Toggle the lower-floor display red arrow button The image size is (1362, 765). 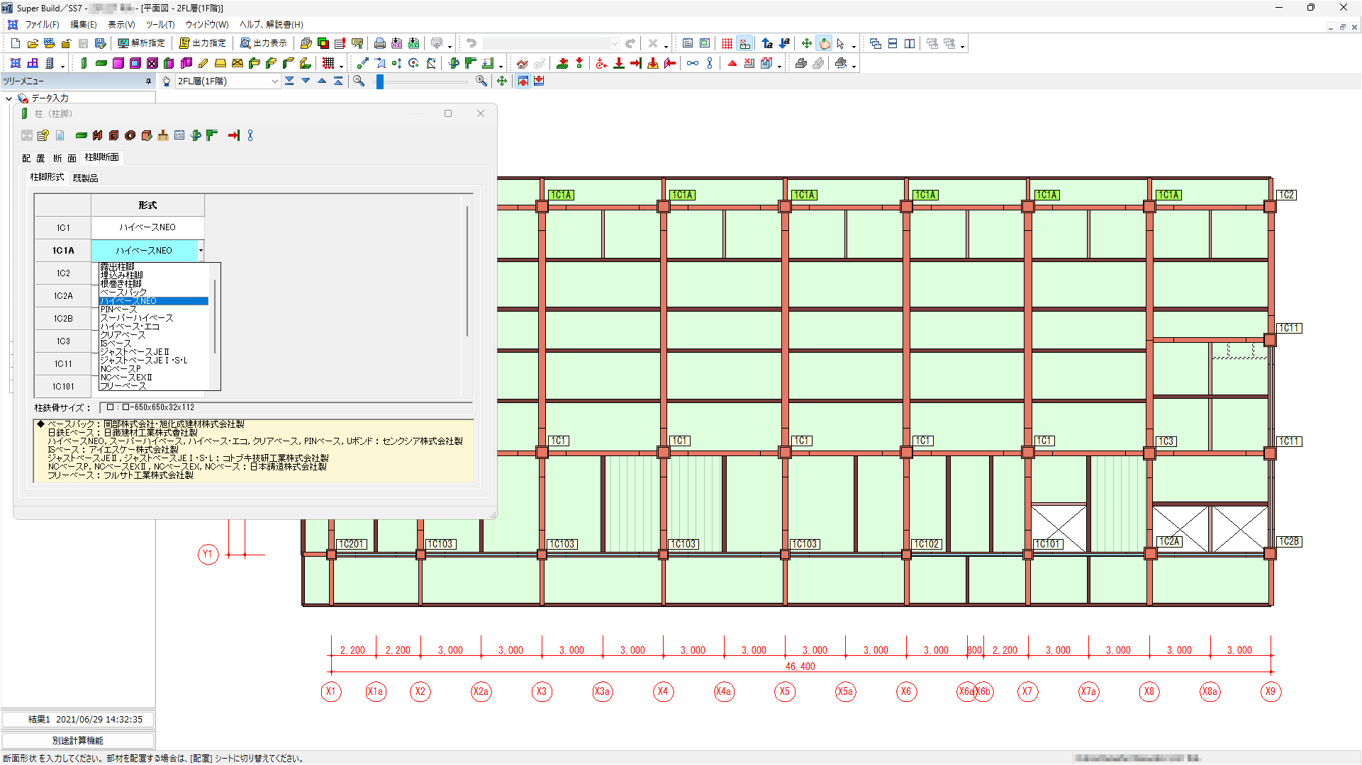tap(540, 81)
